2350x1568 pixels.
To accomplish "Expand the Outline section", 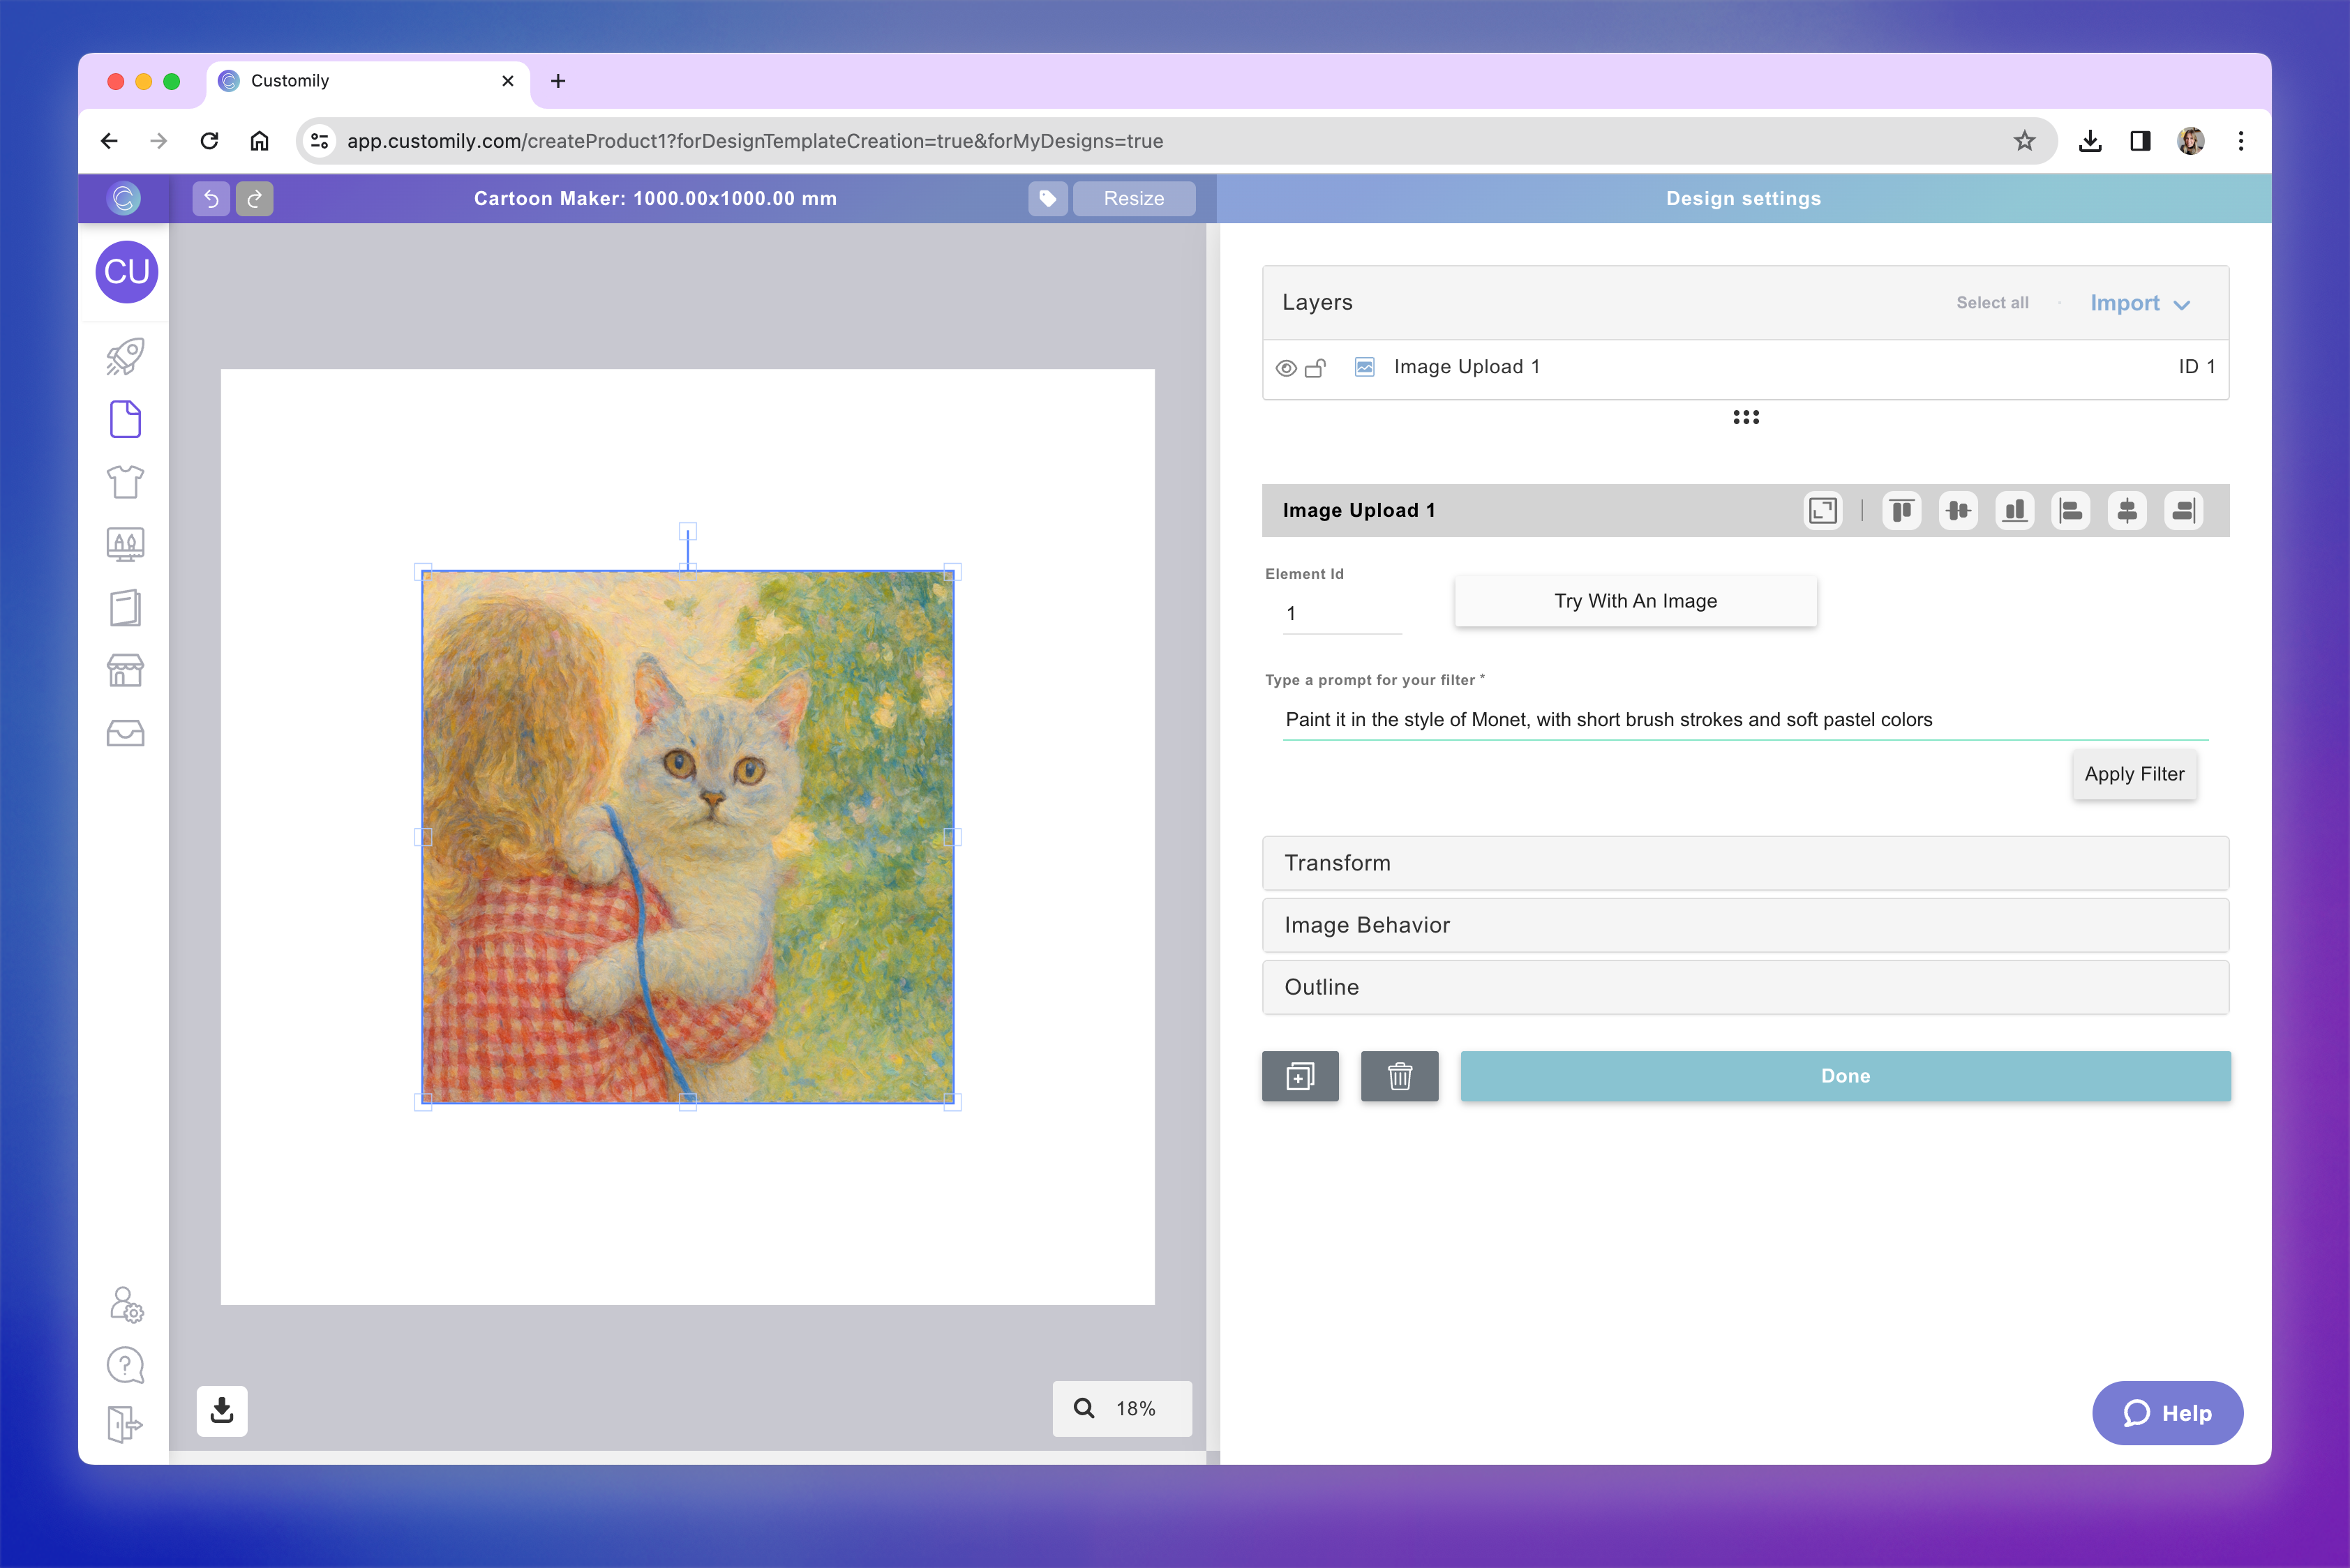I will click(1745, 987).
